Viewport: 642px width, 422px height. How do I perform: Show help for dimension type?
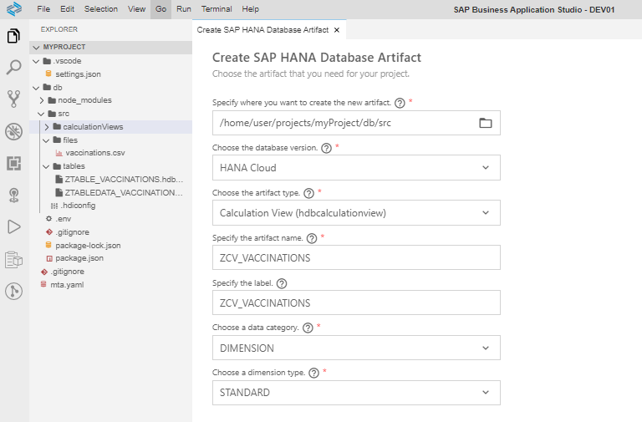coord(313,373)
